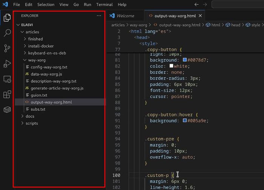
Task: Open the Extensions view
Action: [x=7, y=94]
